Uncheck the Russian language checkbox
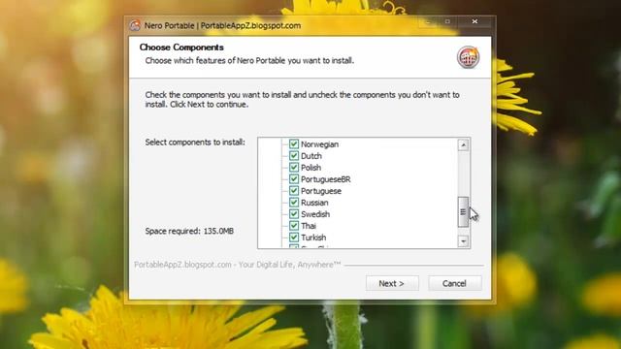 293,203
